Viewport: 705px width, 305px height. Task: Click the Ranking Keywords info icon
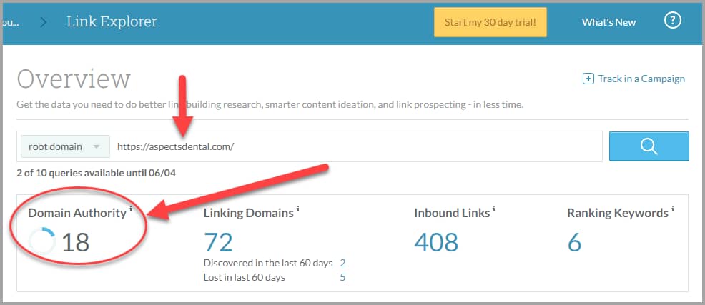click(673, 209)
